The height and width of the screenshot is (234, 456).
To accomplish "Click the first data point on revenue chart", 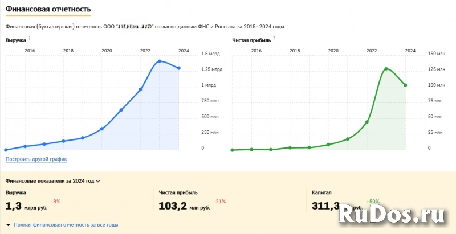I will coord(6,150).
